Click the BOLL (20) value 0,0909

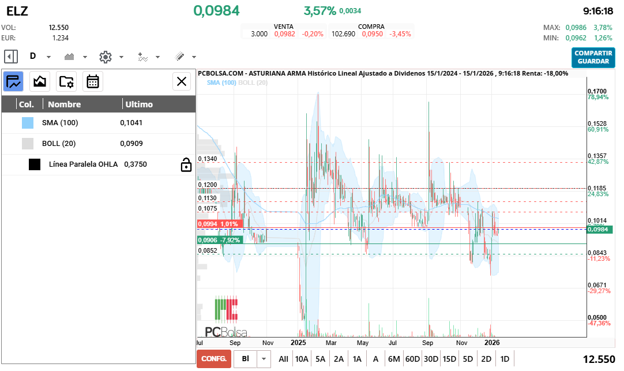tap(131, 143)
